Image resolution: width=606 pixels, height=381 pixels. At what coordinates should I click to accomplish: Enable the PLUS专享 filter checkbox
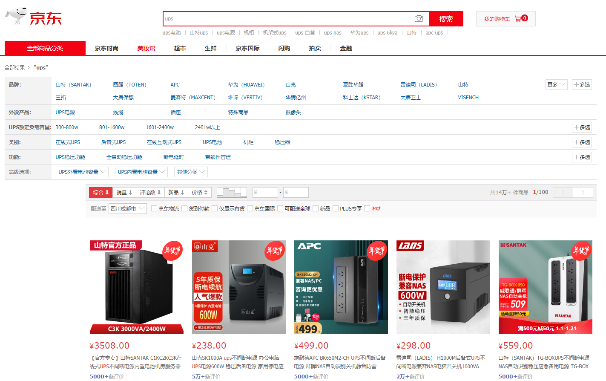[x=336, y=208]
